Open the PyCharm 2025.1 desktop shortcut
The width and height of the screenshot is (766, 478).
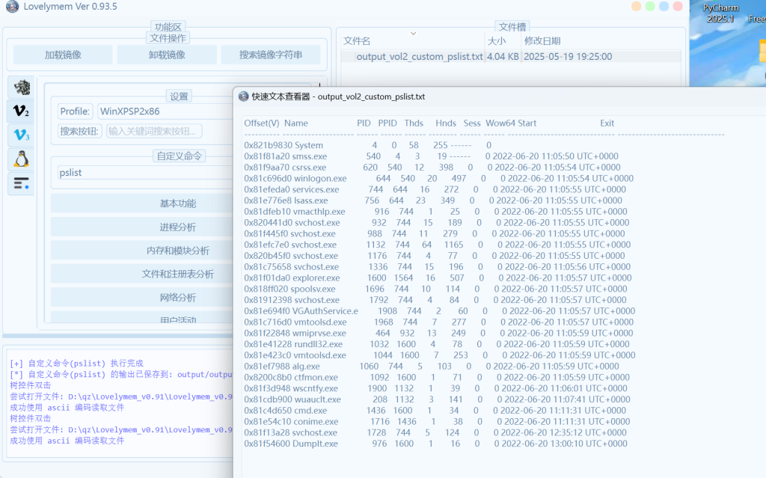coord(719,13)
